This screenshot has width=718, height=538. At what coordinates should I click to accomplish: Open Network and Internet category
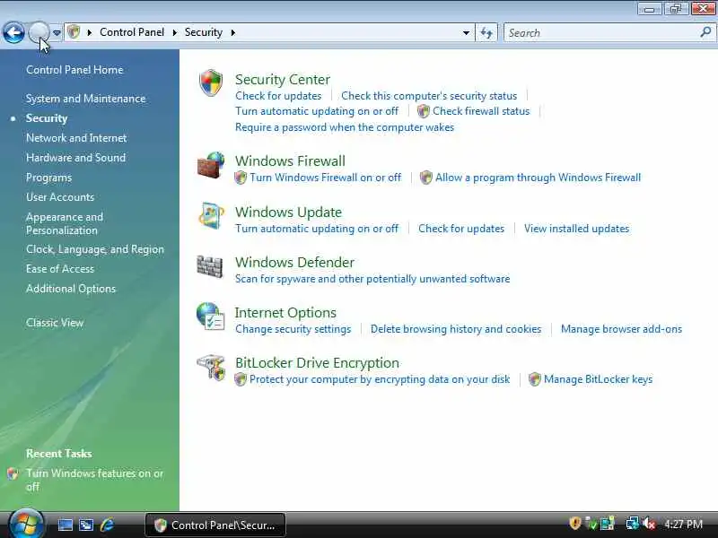pyautogui.click(x=76, y=138)
